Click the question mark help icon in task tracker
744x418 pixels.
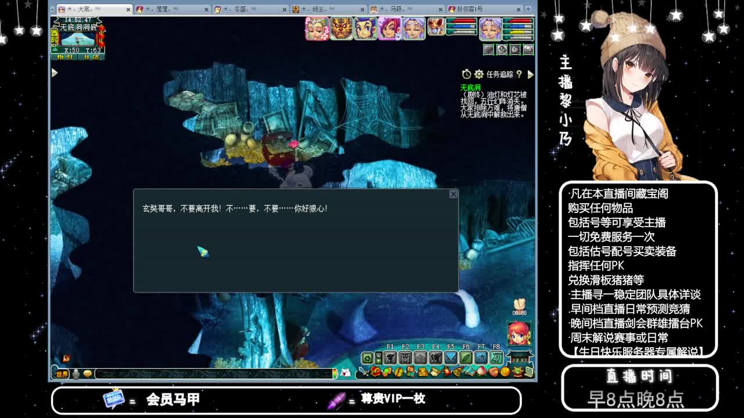(519, 74)
